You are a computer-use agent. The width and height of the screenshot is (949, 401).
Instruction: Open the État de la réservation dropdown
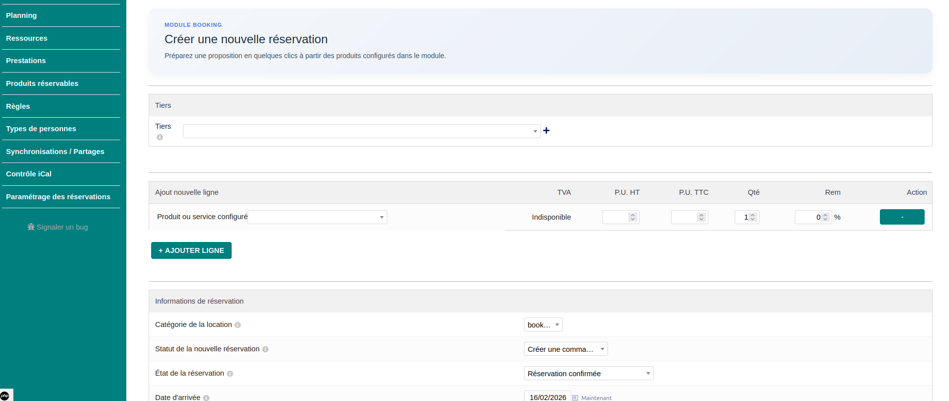[588, 374]
